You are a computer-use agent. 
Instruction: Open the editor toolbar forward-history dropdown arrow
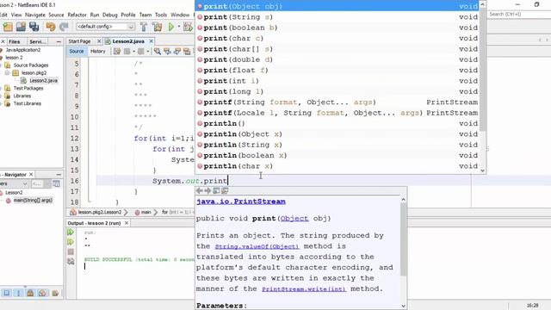[148, 52]
